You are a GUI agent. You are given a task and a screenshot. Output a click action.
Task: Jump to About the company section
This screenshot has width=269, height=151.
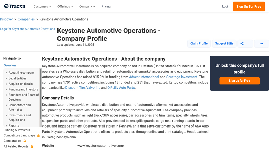click(x=22, y=73)
